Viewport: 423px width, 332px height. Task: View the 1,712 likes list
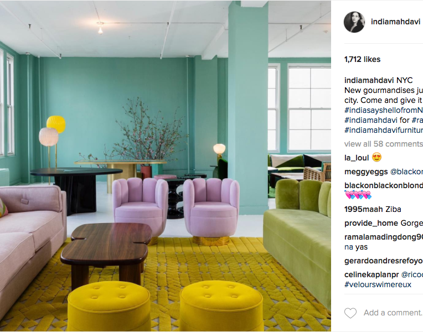click(362, 59)
